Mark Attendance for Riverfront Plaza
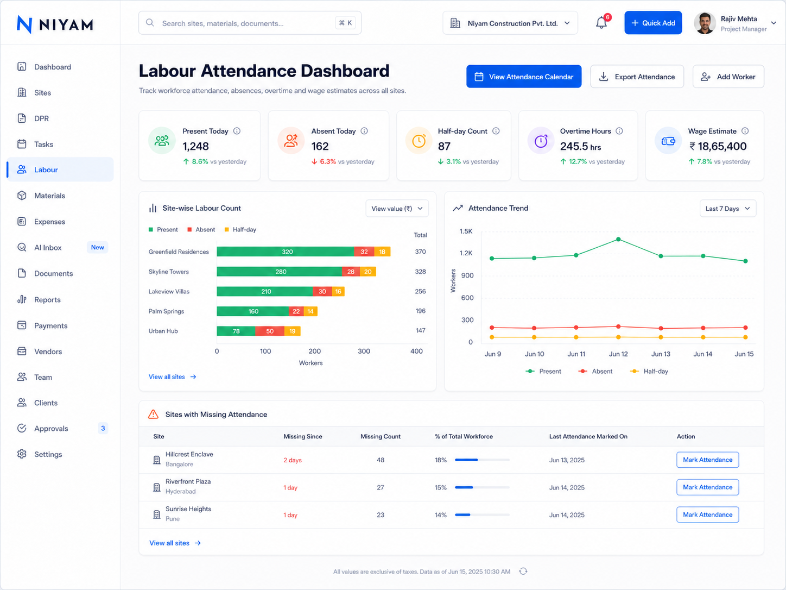This screenshot has height=590, width=786. tap(707, 487)
